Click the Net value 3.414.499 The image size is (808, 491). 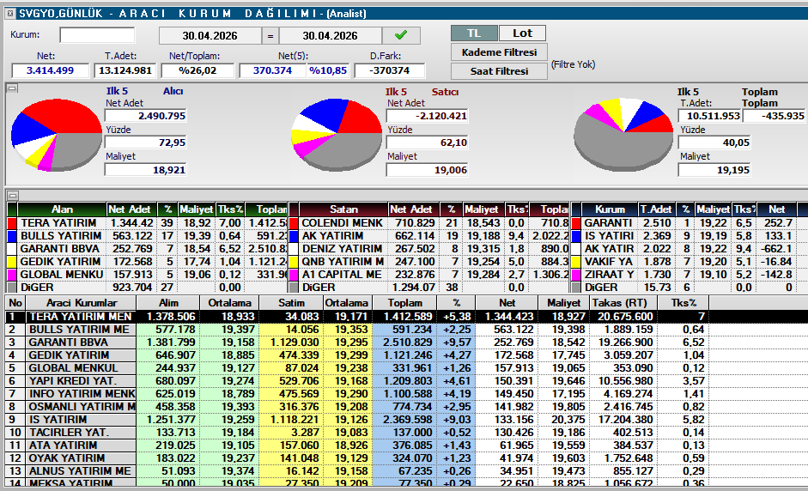[x=50, y=70]
